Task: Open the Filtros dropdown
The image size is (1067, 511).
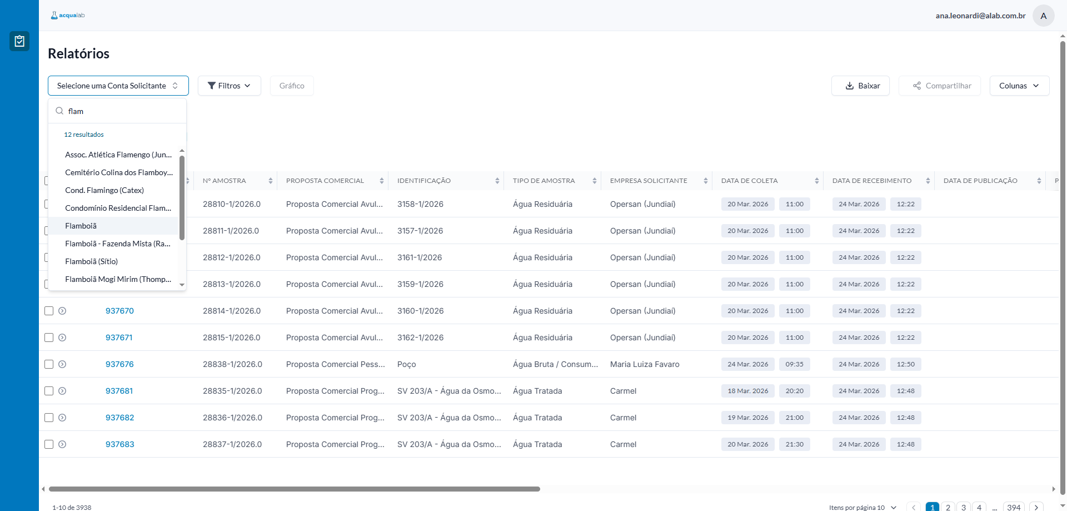Action: tap(229, 86)
